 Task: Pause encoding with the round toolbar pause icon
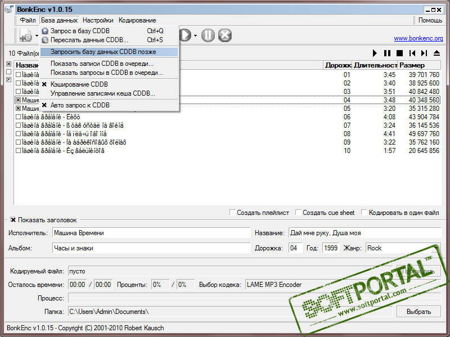tap(208, 35)
